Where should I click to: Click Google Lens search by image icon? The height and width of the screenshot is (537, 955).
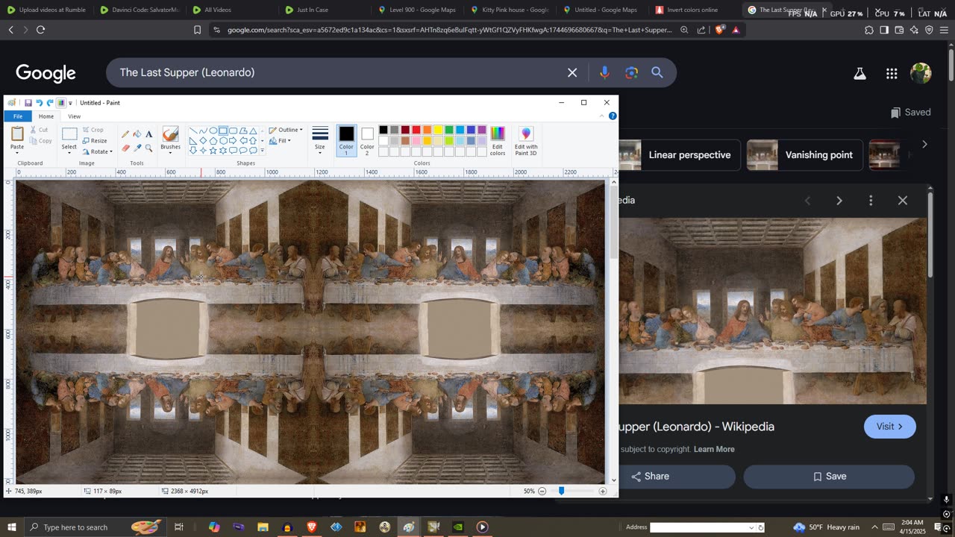pyautogui.click(x=632, y=72)
